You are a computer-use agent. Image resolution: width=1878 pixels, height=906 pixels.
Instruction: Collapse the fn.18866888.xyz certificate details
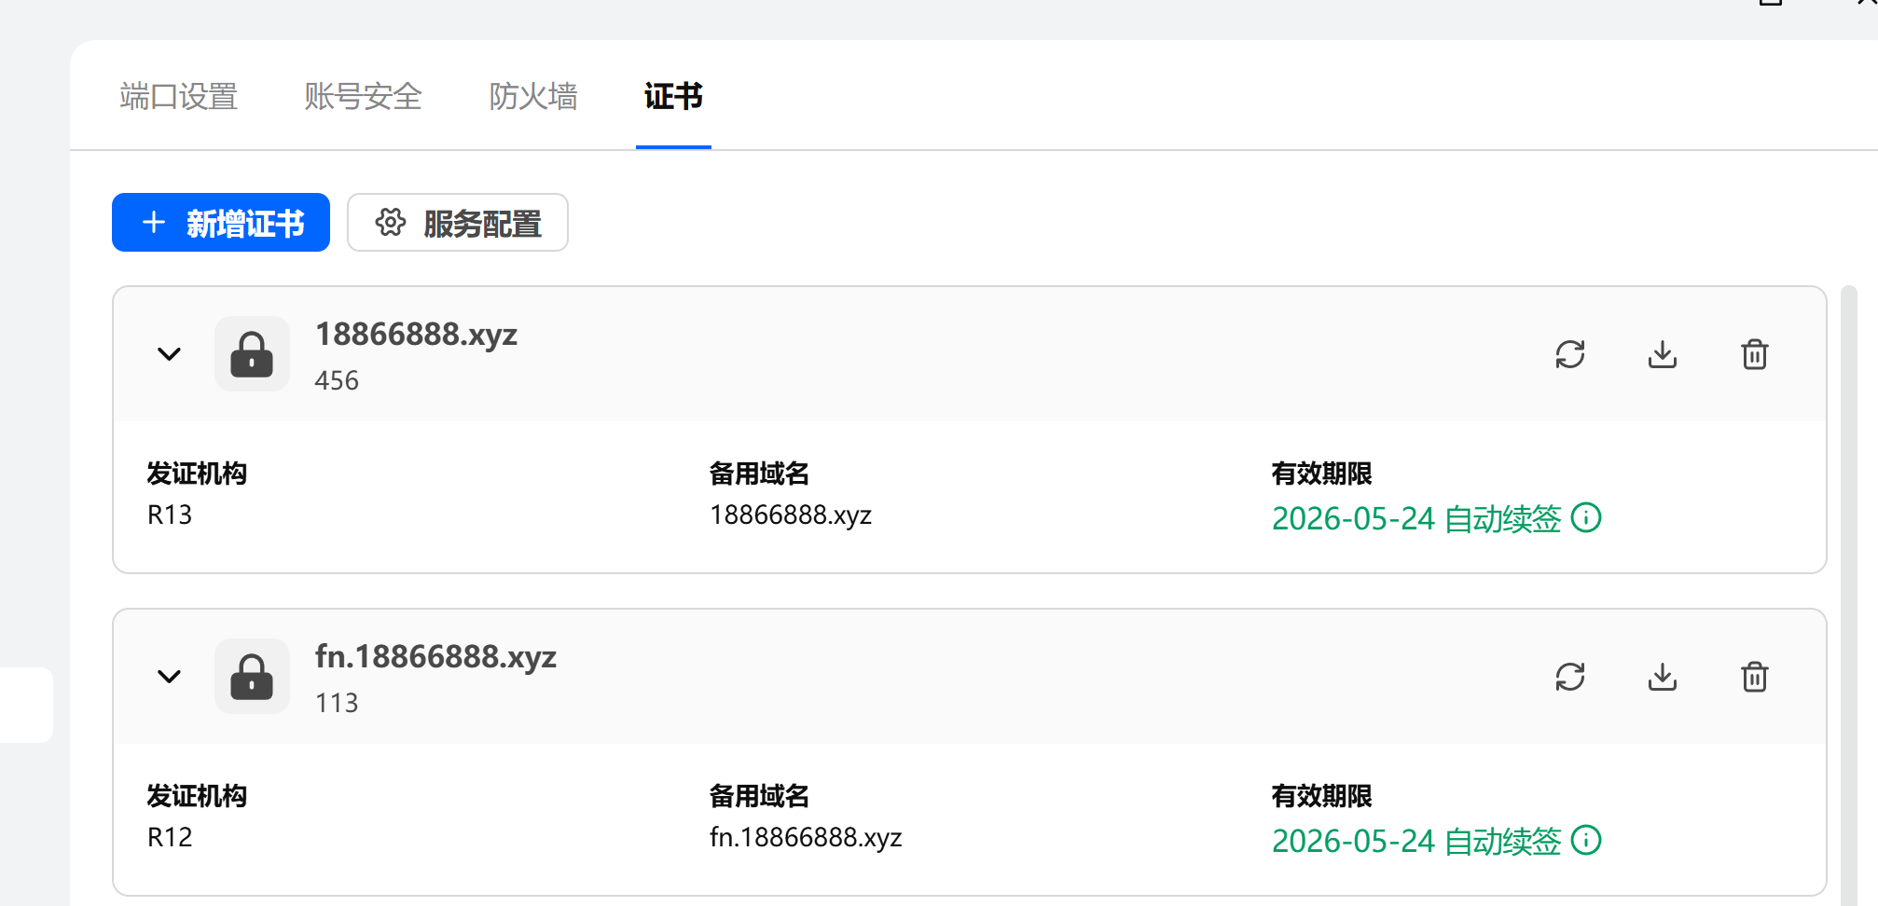click(x=169, y=677)
